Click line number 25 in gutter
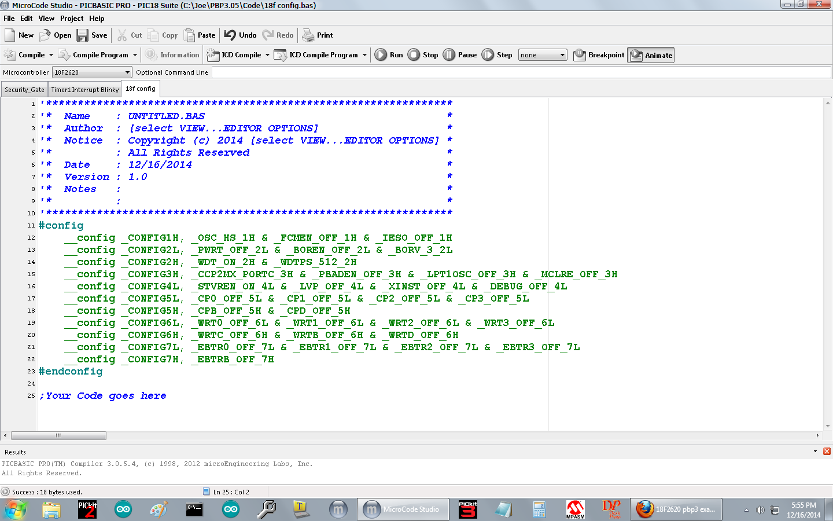 (31, 396)
